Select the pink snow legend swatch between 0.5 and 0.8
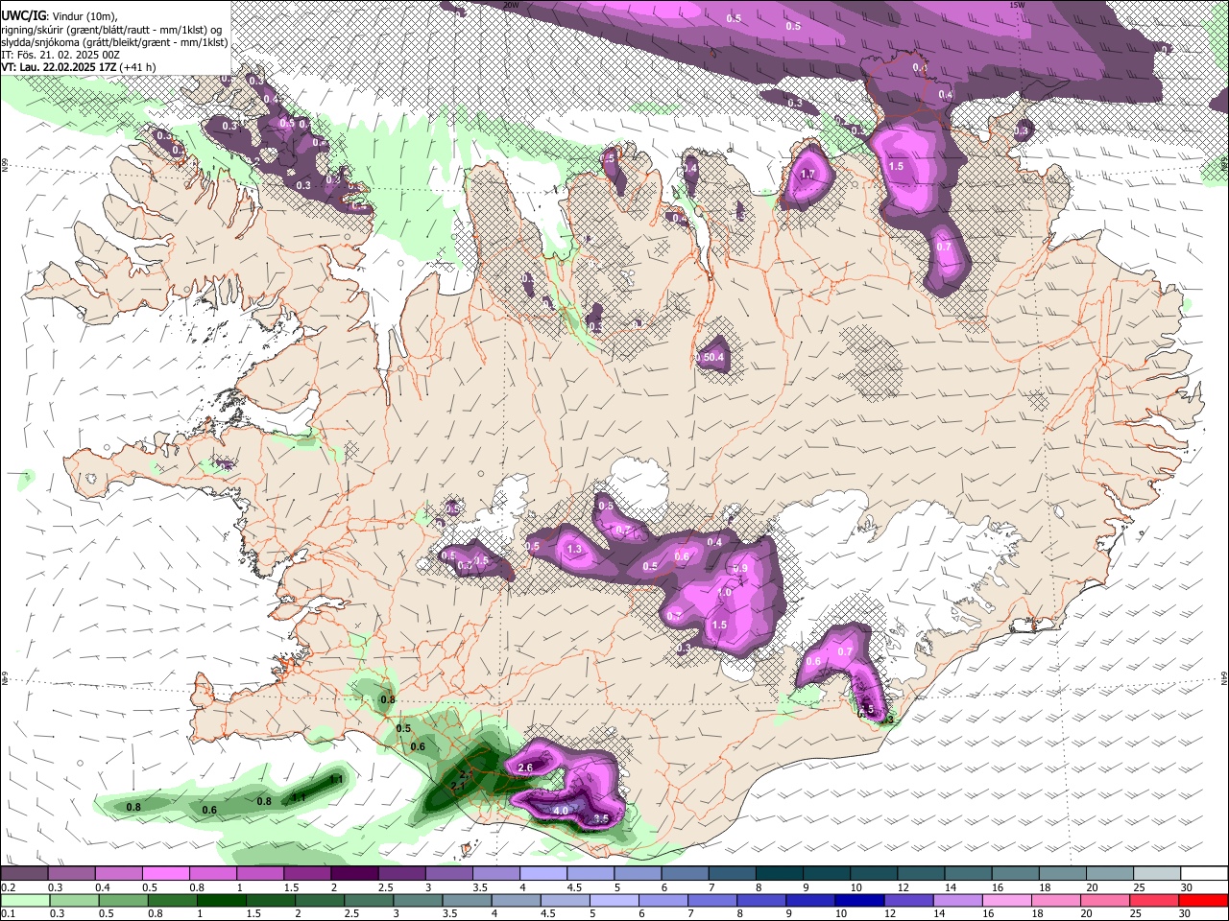This screenshot has height=921, width=1229. point(165,874)
